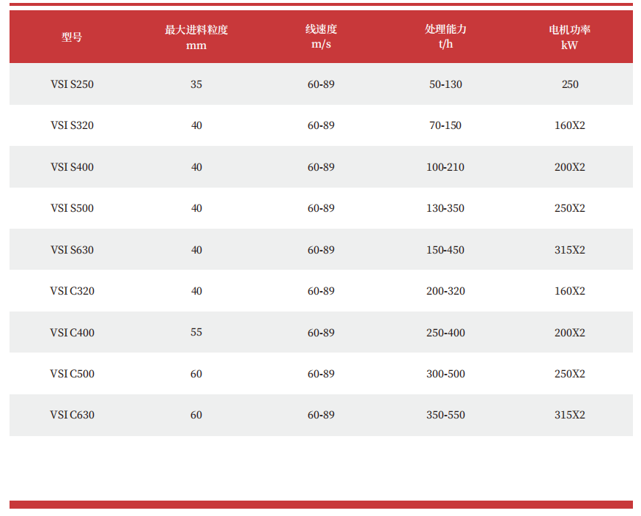
Task: Select the VSI S400 row label
Action: tap(72, 167)
